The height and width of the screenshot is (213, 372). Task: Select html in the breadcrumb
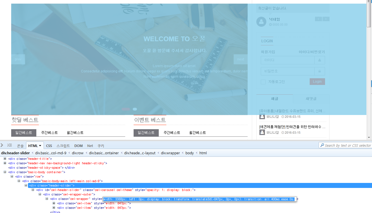click(203, 153)
